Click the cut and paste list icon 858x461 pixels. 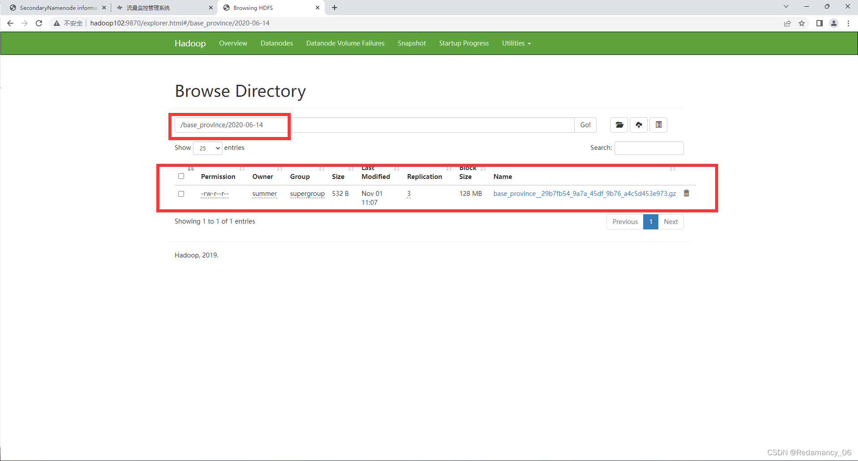[x=658, y=125]
